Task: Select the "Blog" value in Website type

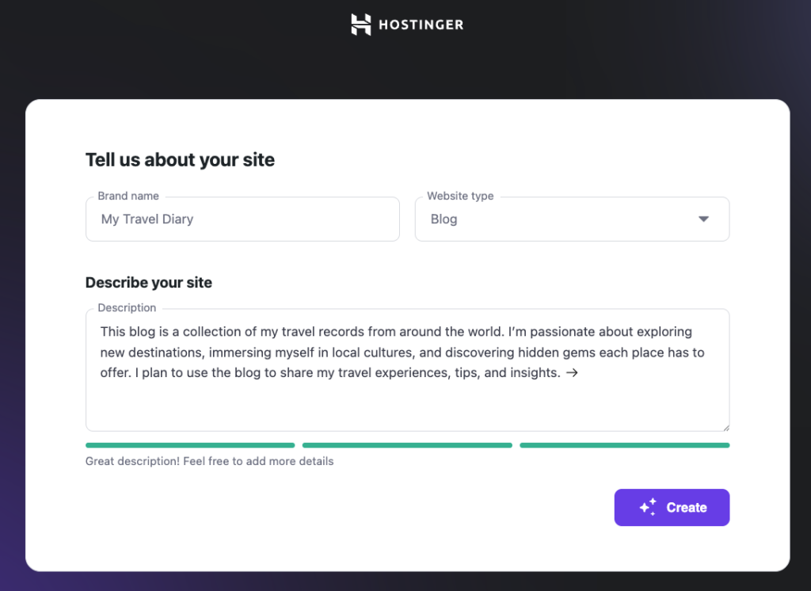Action: pyautogui.click(x=444, y=219)
